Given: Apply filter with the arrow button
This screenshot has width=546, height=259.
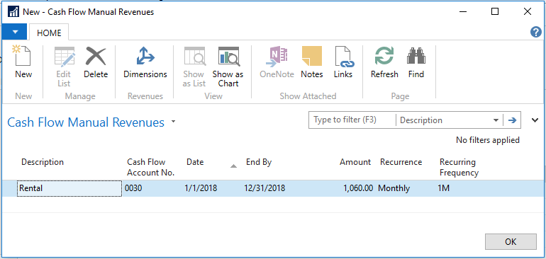Looking at the screenshot, I should click(512, 120).
